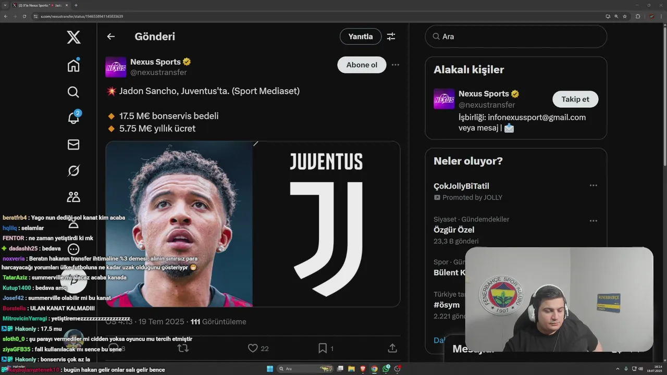Open the #ösym trending topic

447,305
